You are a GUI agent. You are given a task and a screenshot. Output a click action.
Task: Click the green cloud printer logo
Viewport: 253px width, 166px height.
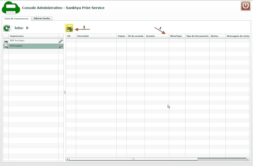11,8
